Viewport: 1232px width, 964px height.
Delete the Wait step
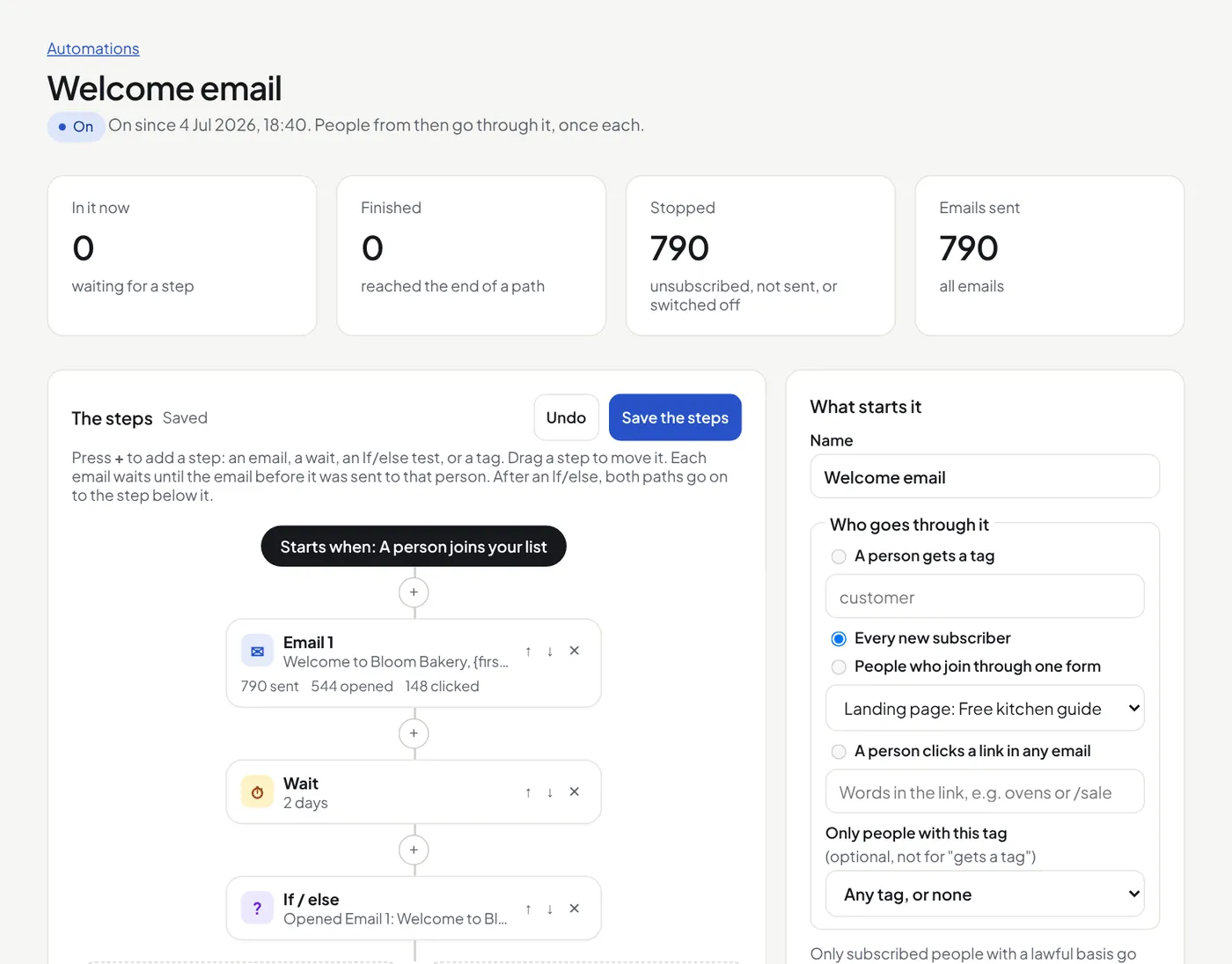coord(575,791)
